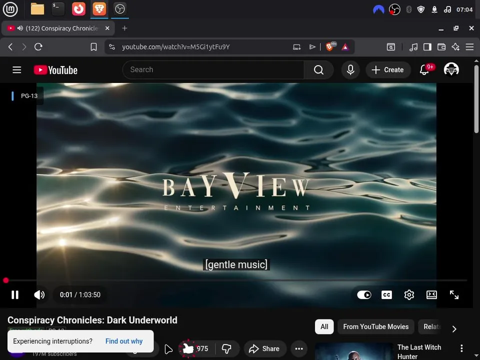Switch to theater mode
The height and width of the screenshot is (360, 480).
[x=431, y=295]
